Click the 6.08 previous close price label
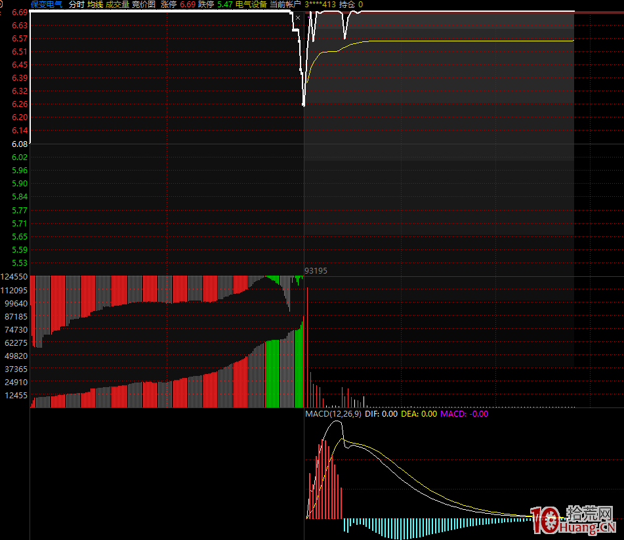 20,144
